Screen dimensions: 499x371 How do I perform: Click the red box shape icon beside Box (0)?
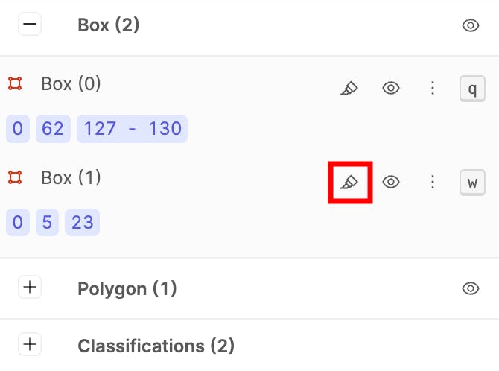click(x=15, y=83)
